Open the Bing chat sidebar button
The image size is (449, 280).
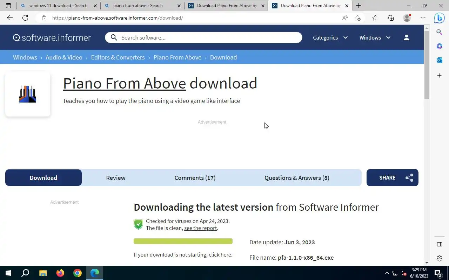click(439, 18)
